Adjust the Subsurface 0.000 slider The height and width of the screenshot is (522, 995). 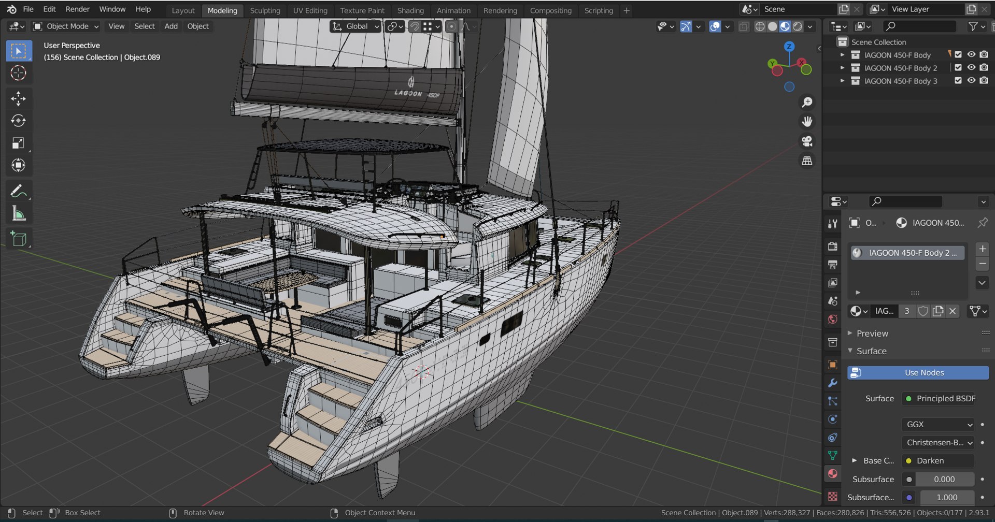(944, 480)
